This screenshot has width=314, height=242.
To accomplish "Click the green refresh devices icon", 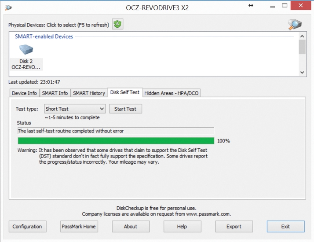I will click(117, 24).
